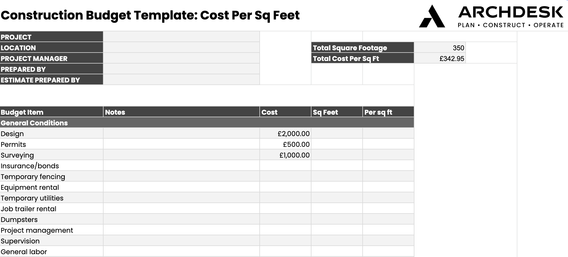Select the LOCATION value cell
This screenshot has width=568, height=257.
[181, 48]
